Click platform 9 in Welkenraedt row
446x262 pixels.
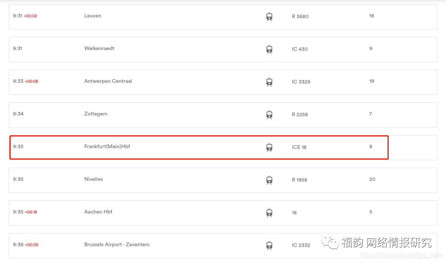click(371, 49)
